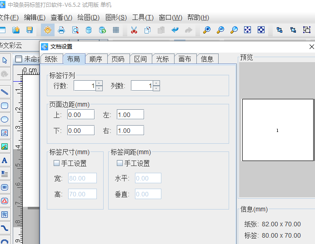Viewport: 315px width, 244px height.
Task: Switch to the 区间 tab
Action: click(140, 59)
